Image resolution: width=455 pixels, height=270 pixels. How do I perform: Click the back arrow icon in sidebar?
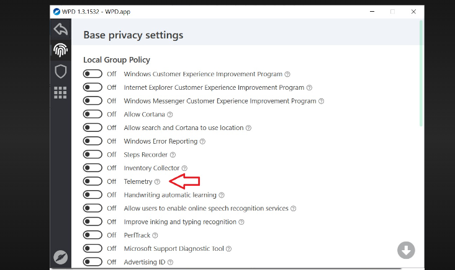(60, 29)
